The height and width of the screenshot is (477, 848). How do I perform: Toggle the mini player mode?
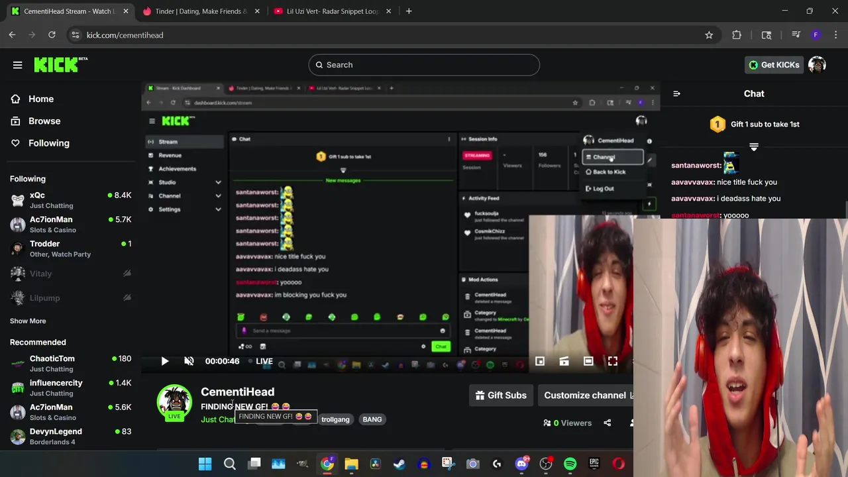click(x=540, y=361)
